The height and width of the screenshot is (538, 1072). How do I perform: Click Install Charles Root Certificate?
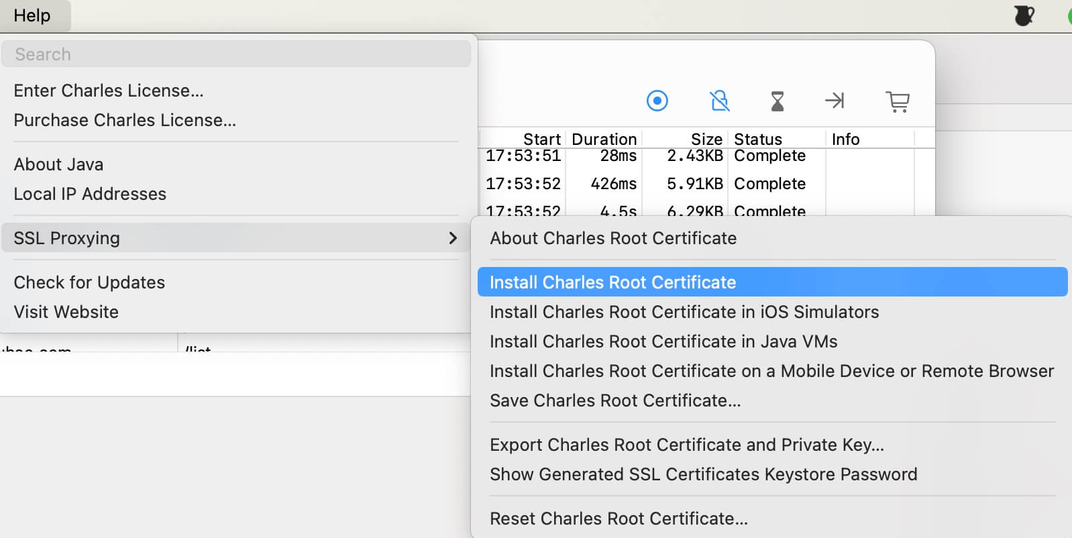pos(772,282)
